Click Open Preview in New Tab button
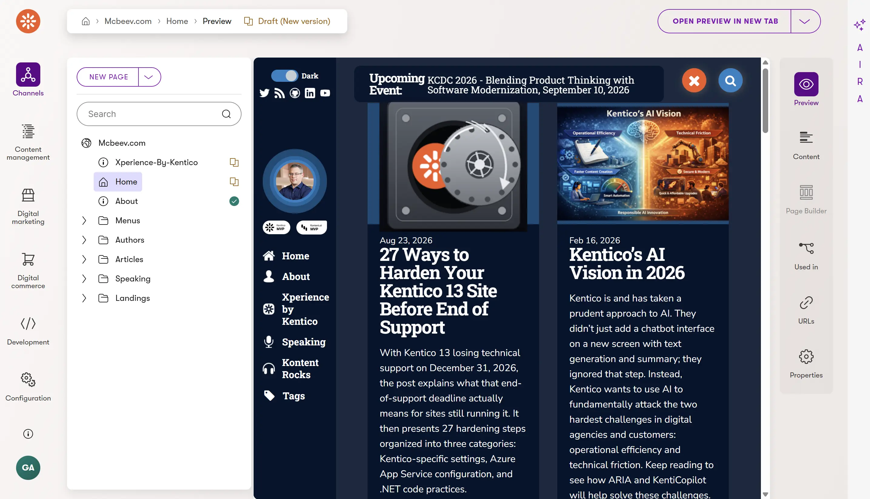The width and height of the screenshot is (870, 499). 725,21
